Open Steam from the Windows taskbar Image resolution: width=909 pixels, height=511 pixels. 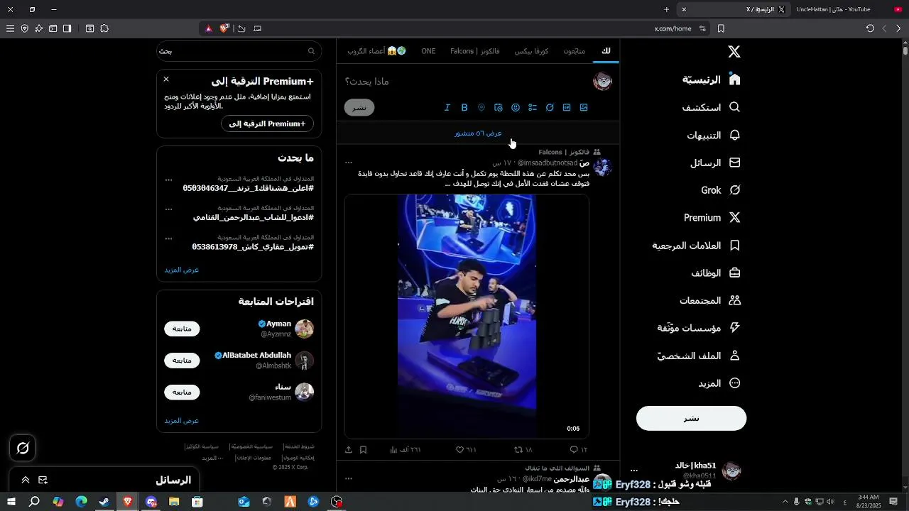pyautogui.click(x=104, y=502)
